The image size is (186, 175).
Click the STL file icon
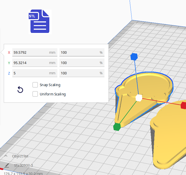click(40, 21)
